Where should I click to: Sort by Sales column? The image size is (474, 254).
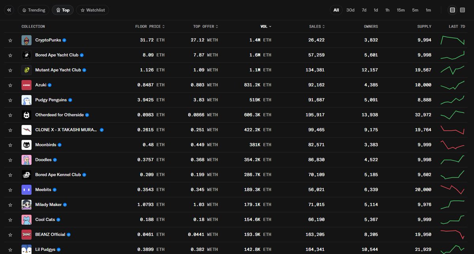pyautogui.click(x=317, y=26)
